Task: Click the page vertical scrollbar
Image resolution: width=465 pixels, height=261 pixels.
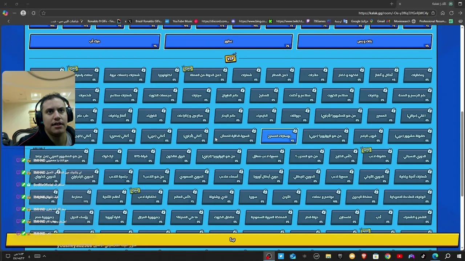Action: (462, 154)
